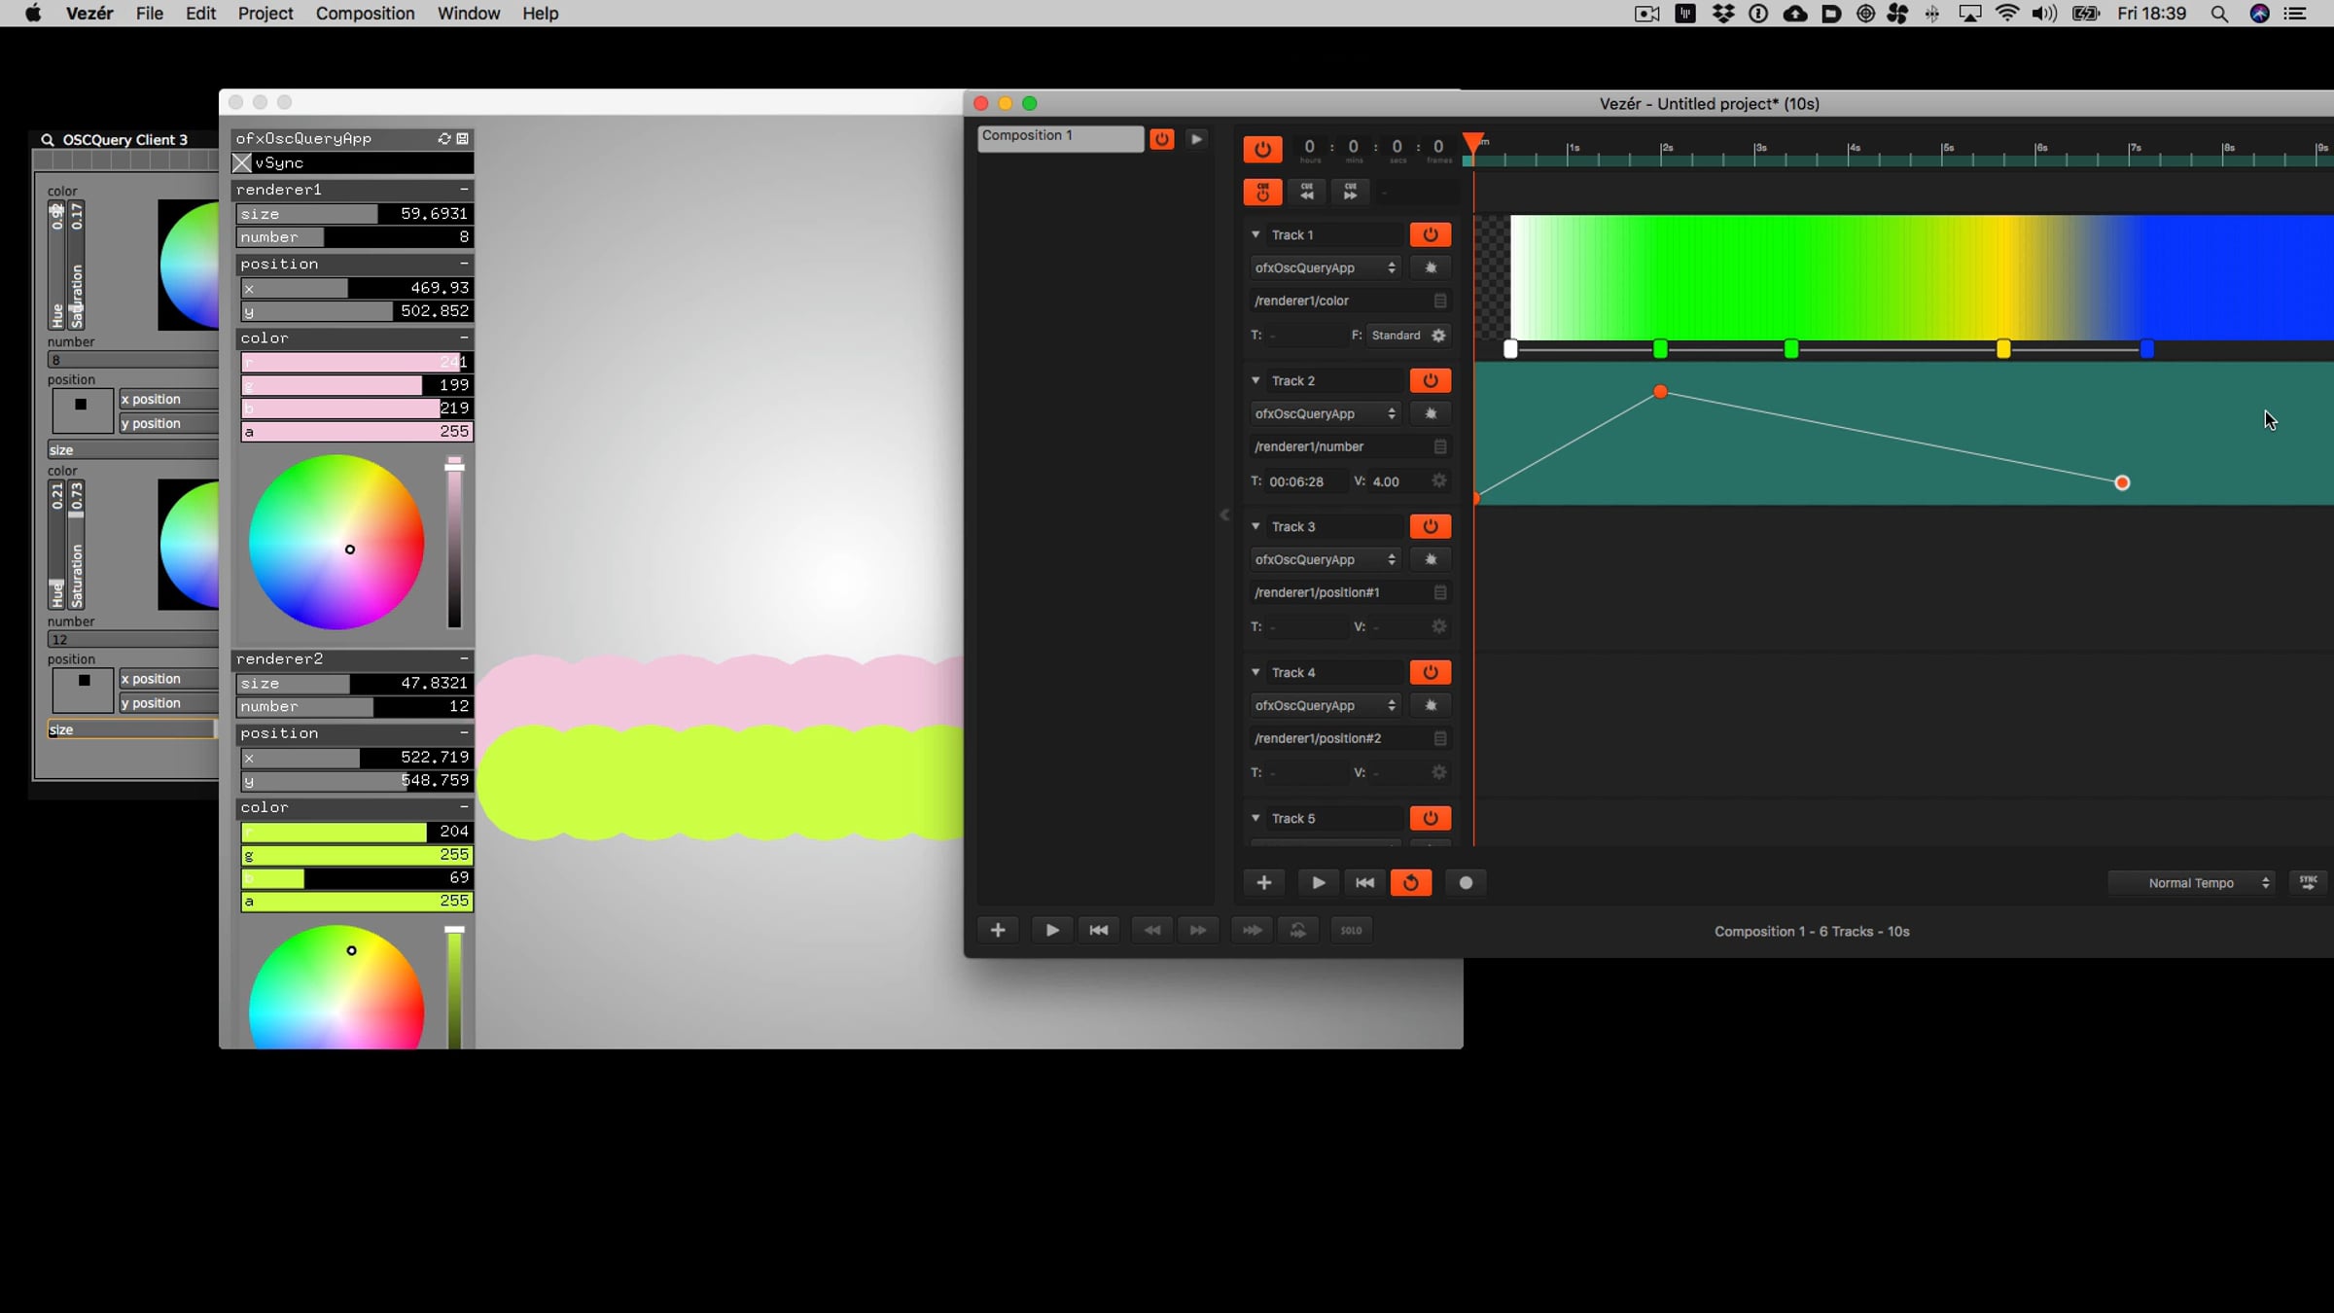Open Track 1 keyframe gear settings
Image resolution: width=2334 pixels, height=1313 pixels.
click(1439, 336)
